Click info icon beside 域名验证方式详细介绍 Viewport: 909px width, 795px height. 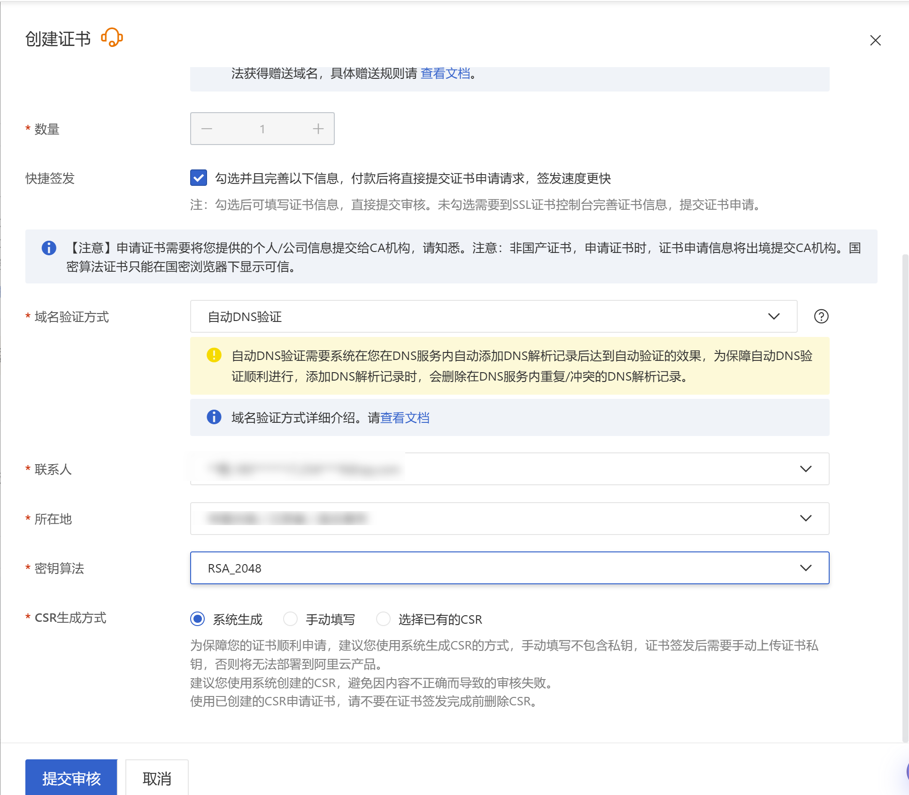point(214,417)
